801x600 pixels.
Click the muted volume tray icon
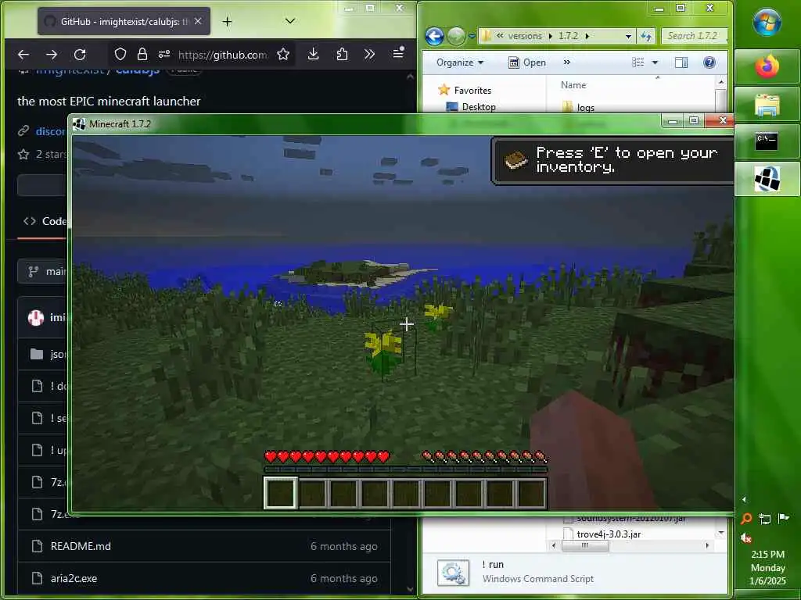point(745,537)
